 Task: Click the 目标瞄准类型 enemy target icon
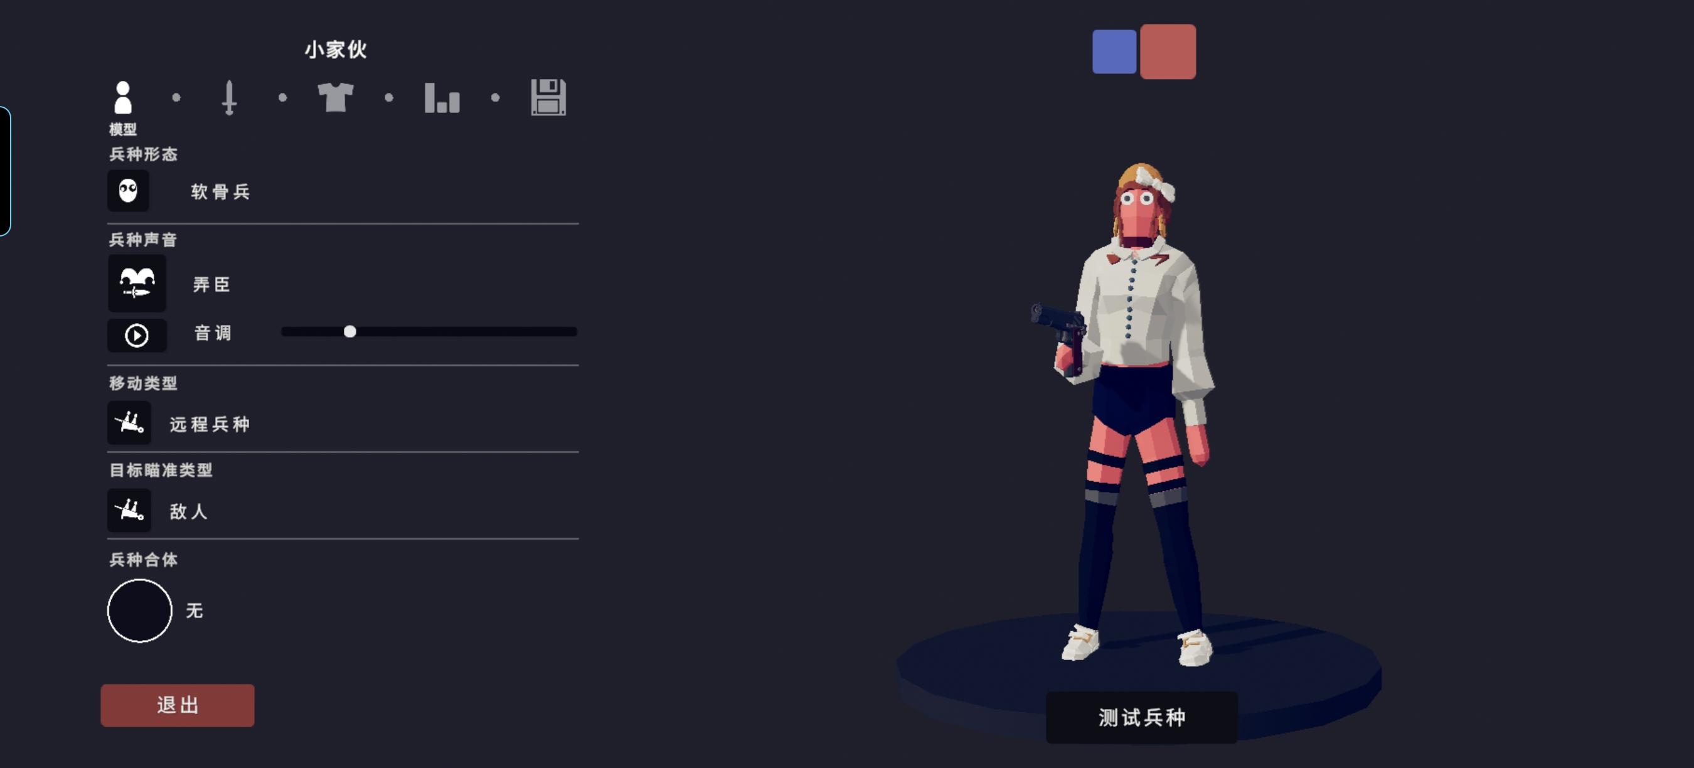129,510
